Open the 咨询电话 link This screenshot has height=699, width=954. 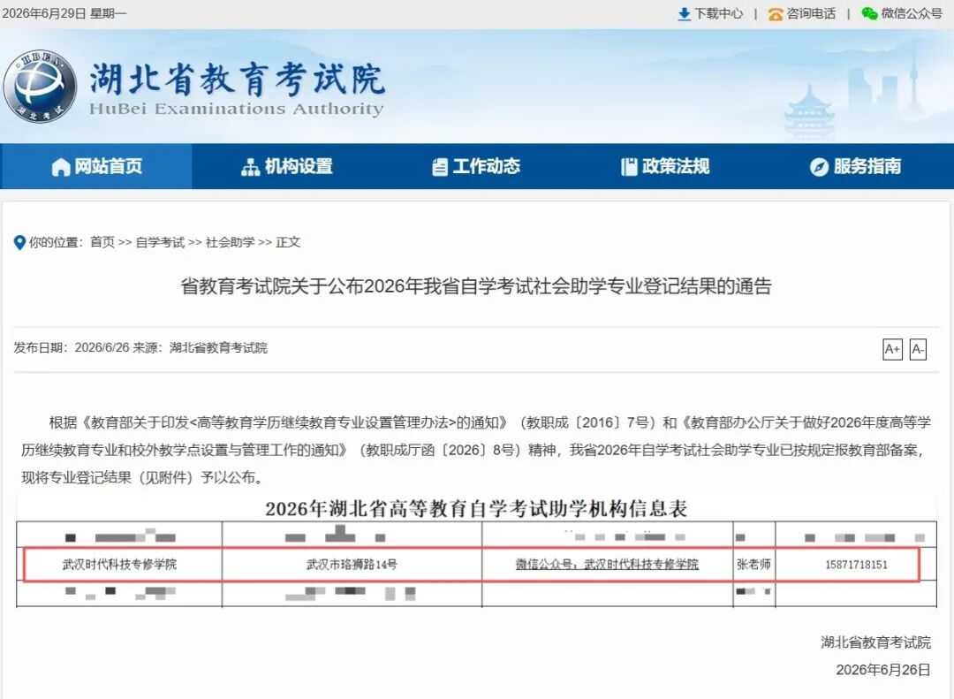tap(811, 13)
